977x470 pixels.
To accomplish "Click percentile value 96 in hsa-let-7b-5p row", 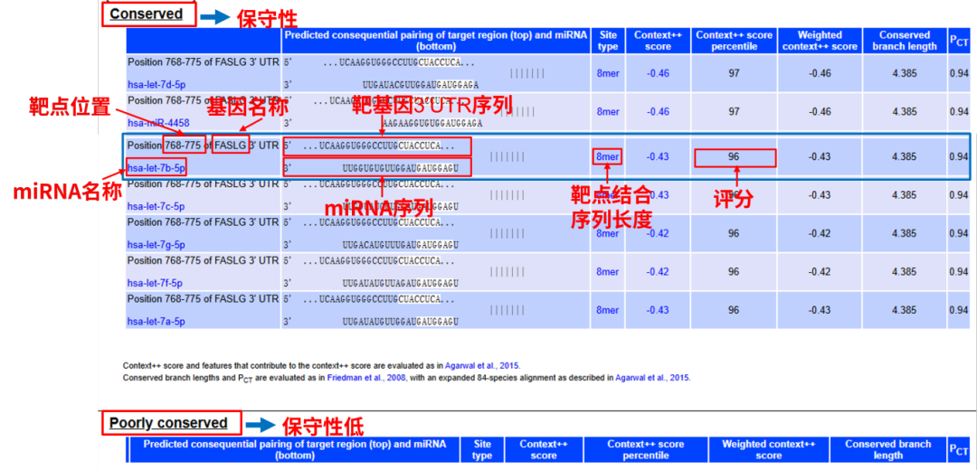I will (734, 157).
